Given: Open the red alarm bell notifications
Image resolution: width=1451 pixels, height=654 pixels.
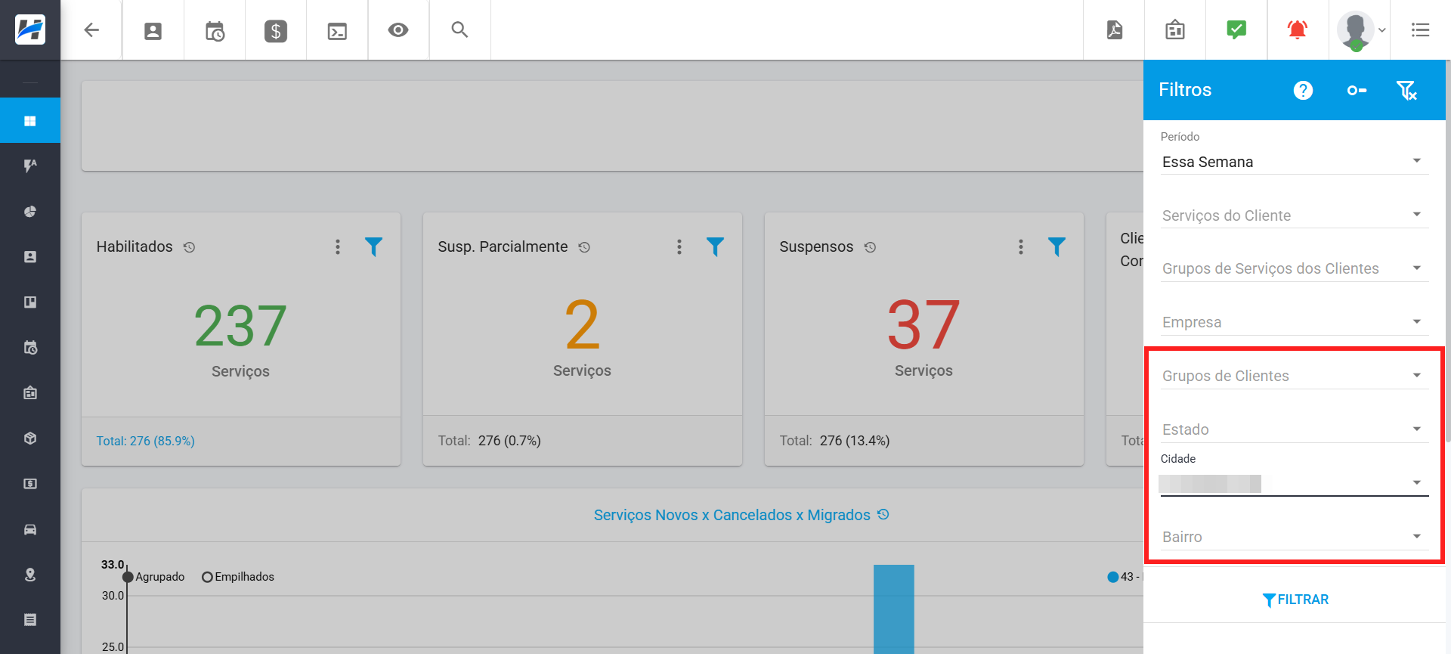Looking at the screenshot, I should pyautogui.click(x=1298, y=29).
